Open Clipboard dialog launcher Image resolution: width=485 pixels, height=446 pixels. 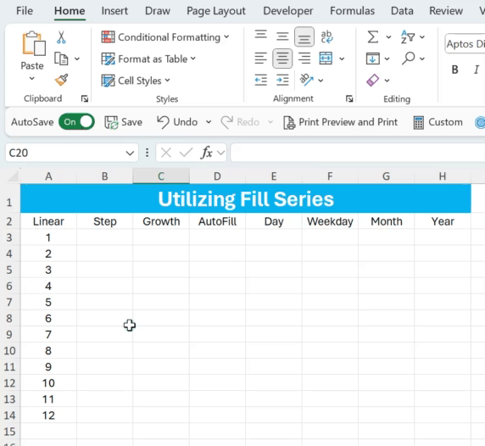(x=85, y=98)
